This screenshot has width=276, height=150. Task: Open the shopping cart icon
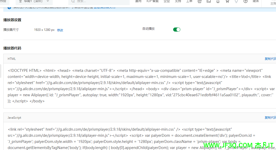[x=227, y=1]
